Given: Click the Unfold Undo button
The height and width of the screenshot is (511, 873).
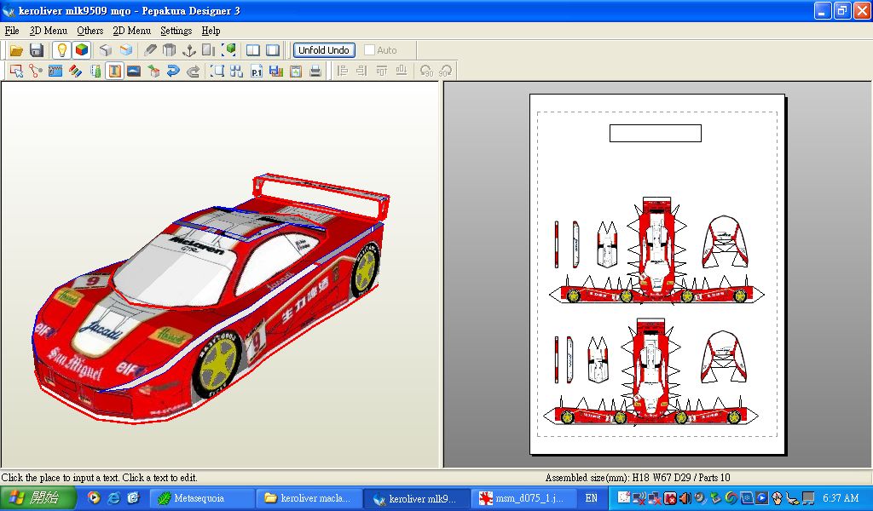Looking at the screenshot, I should [x=324, y=50].
